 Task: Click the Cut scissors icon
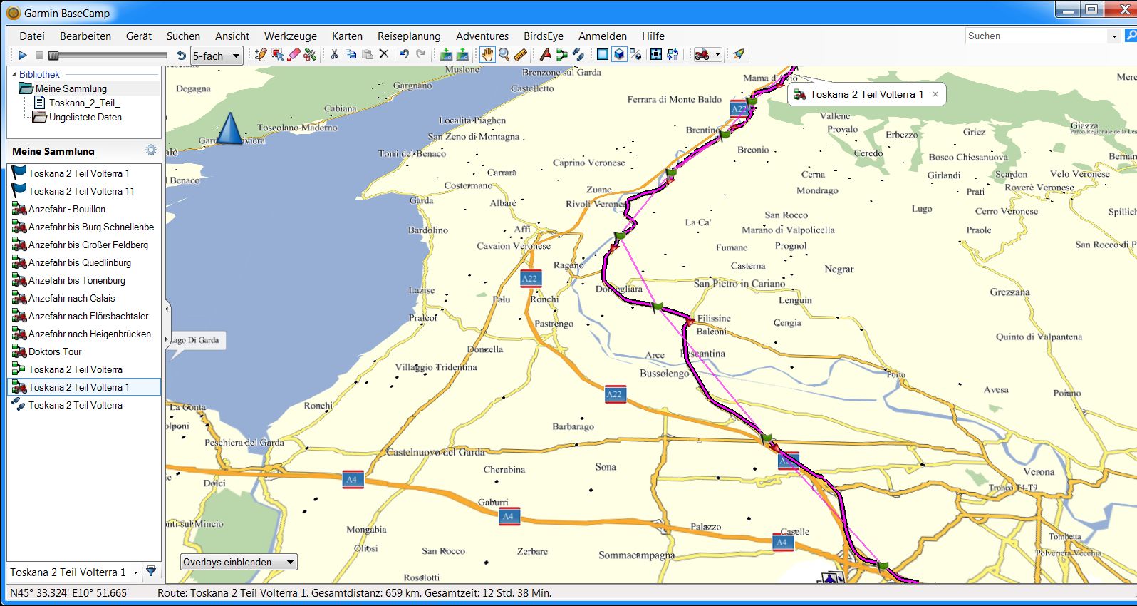334,54
